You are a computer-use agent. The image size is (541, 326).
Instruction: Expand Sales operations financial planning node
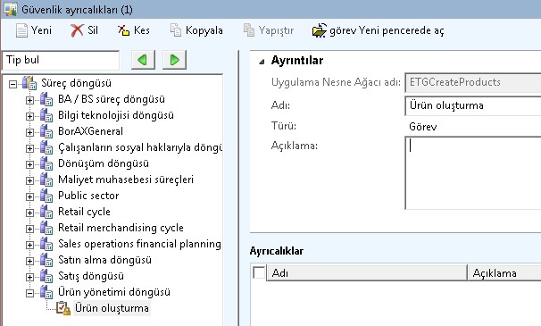click(x=29, y=245)
